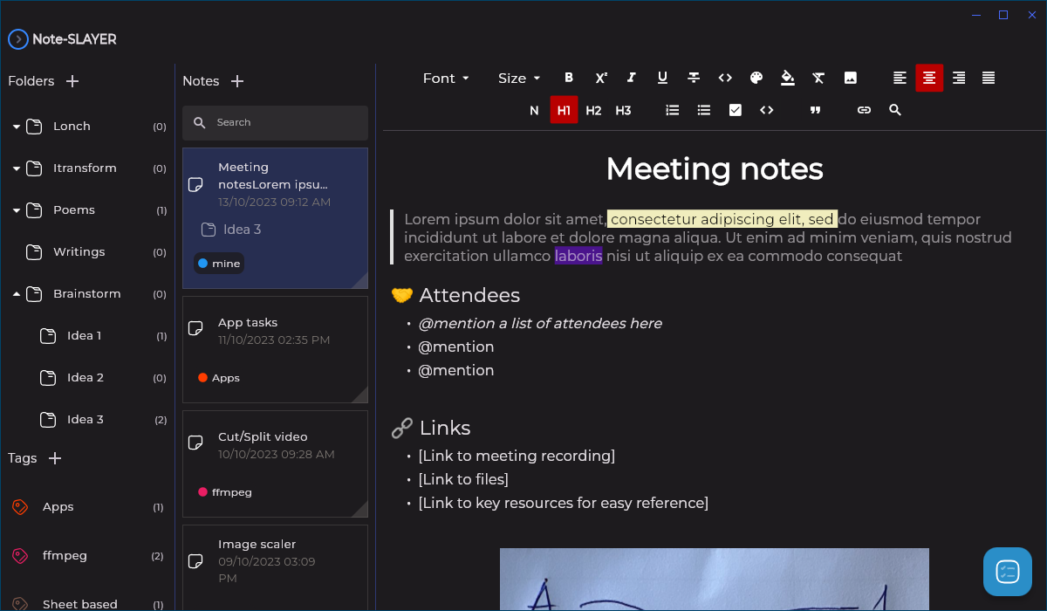This screenshot has height=611, width=1047.
Task: Click the Idea 3 folder label in note card
Action: [x=231, y=230]
